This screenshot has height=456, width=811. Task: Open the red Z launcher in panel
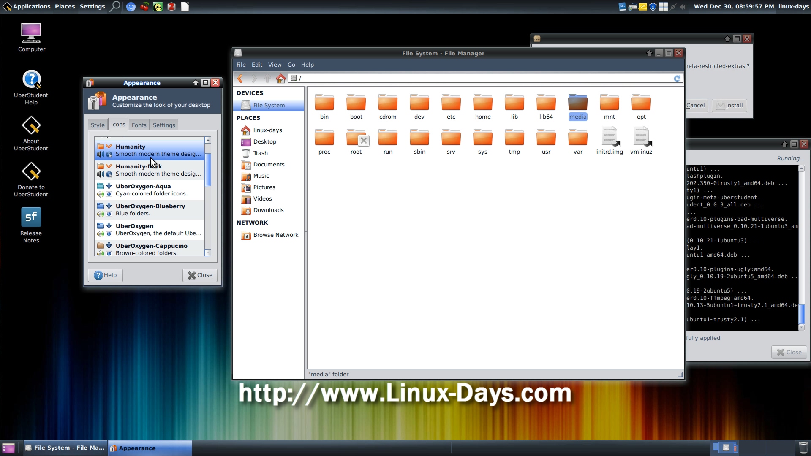coord(171,7)
